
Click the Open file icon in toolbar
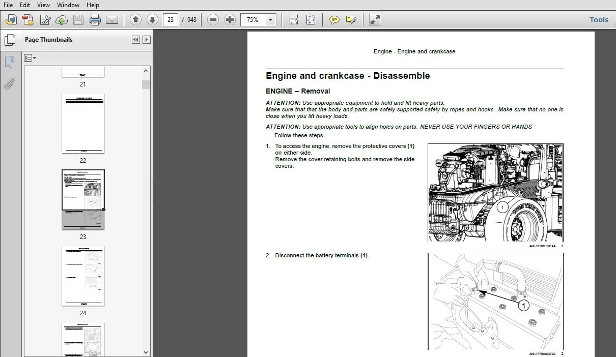click(11, 20)
